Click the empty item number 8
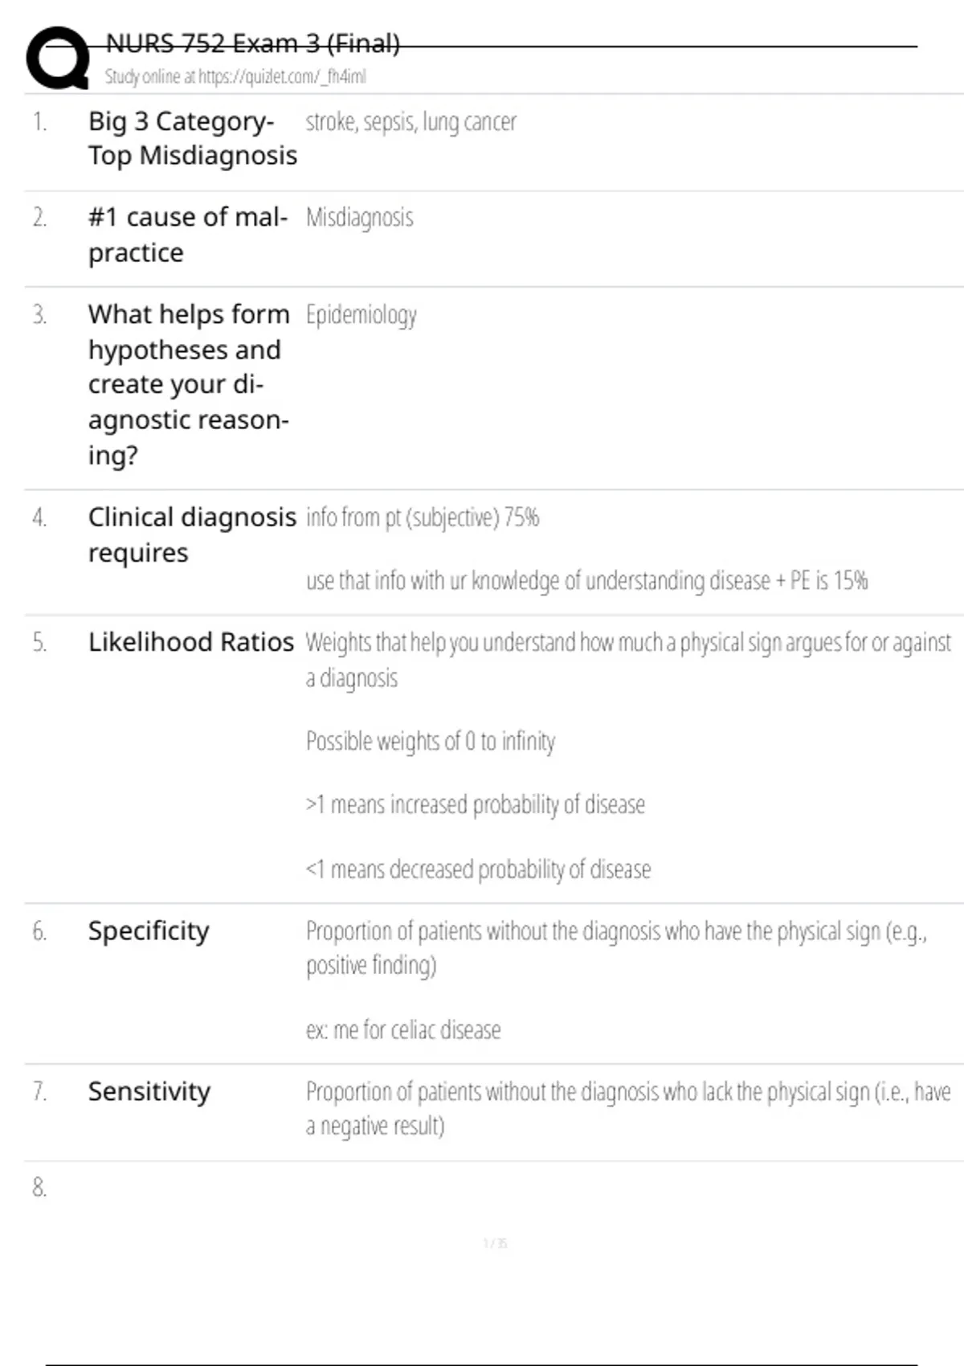The width and height of the screenshot is (964, 1366). [39, 1188]
